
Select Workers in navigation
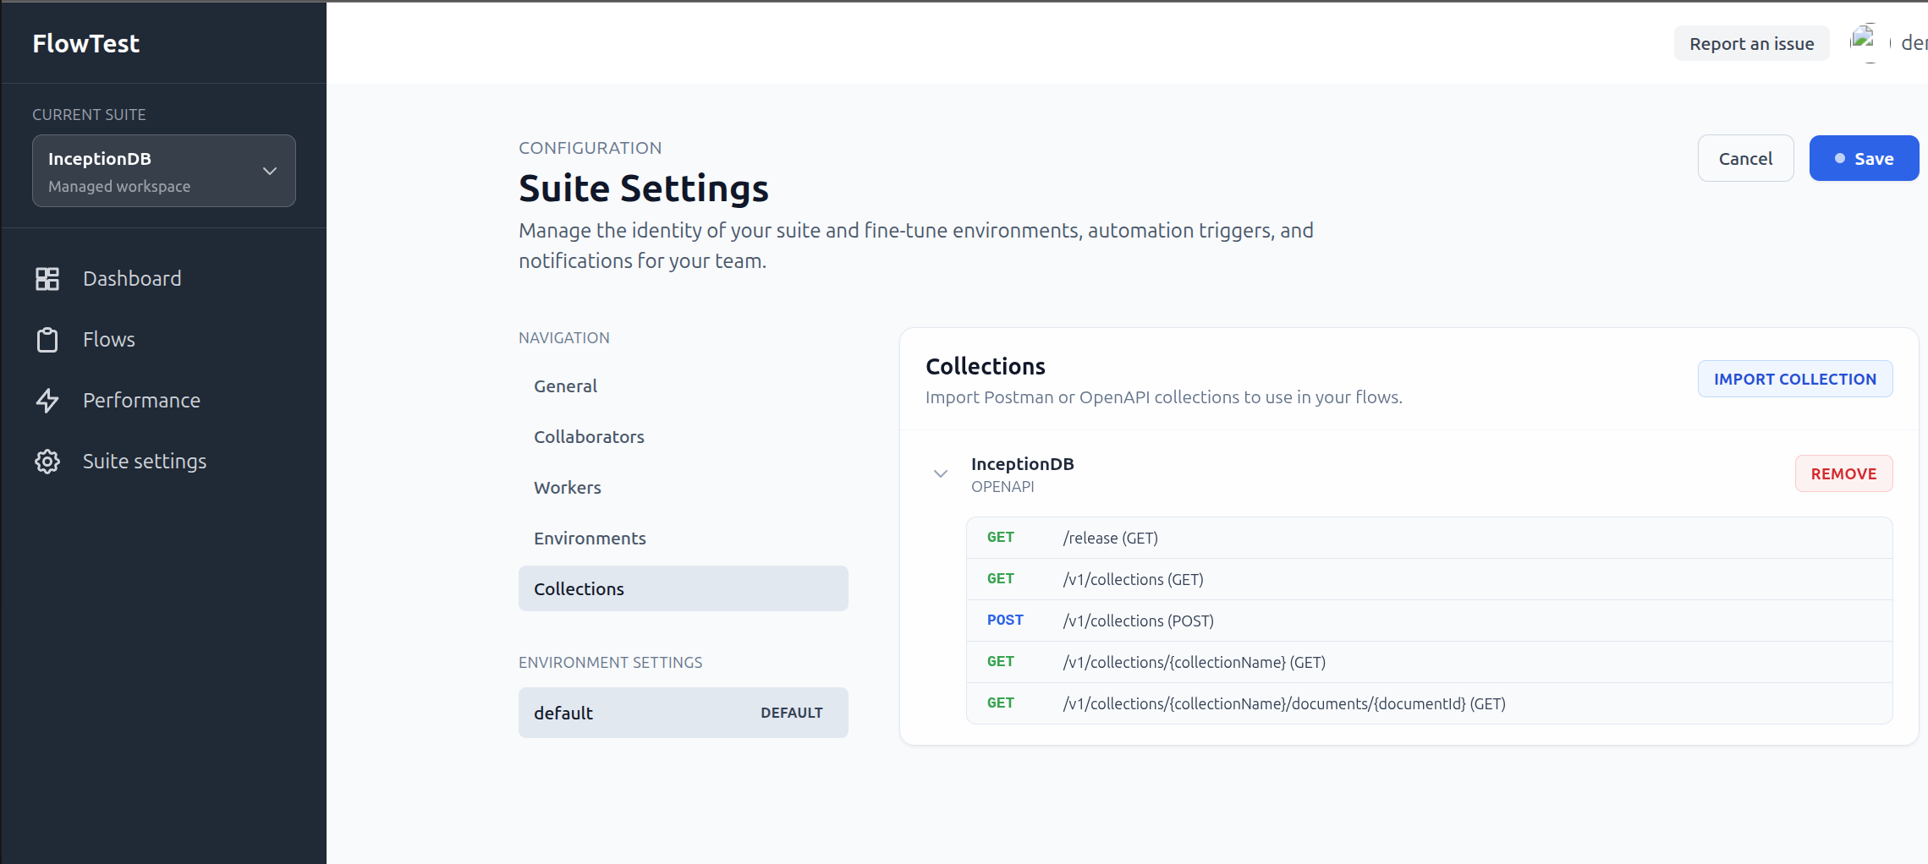coord(567,488)
